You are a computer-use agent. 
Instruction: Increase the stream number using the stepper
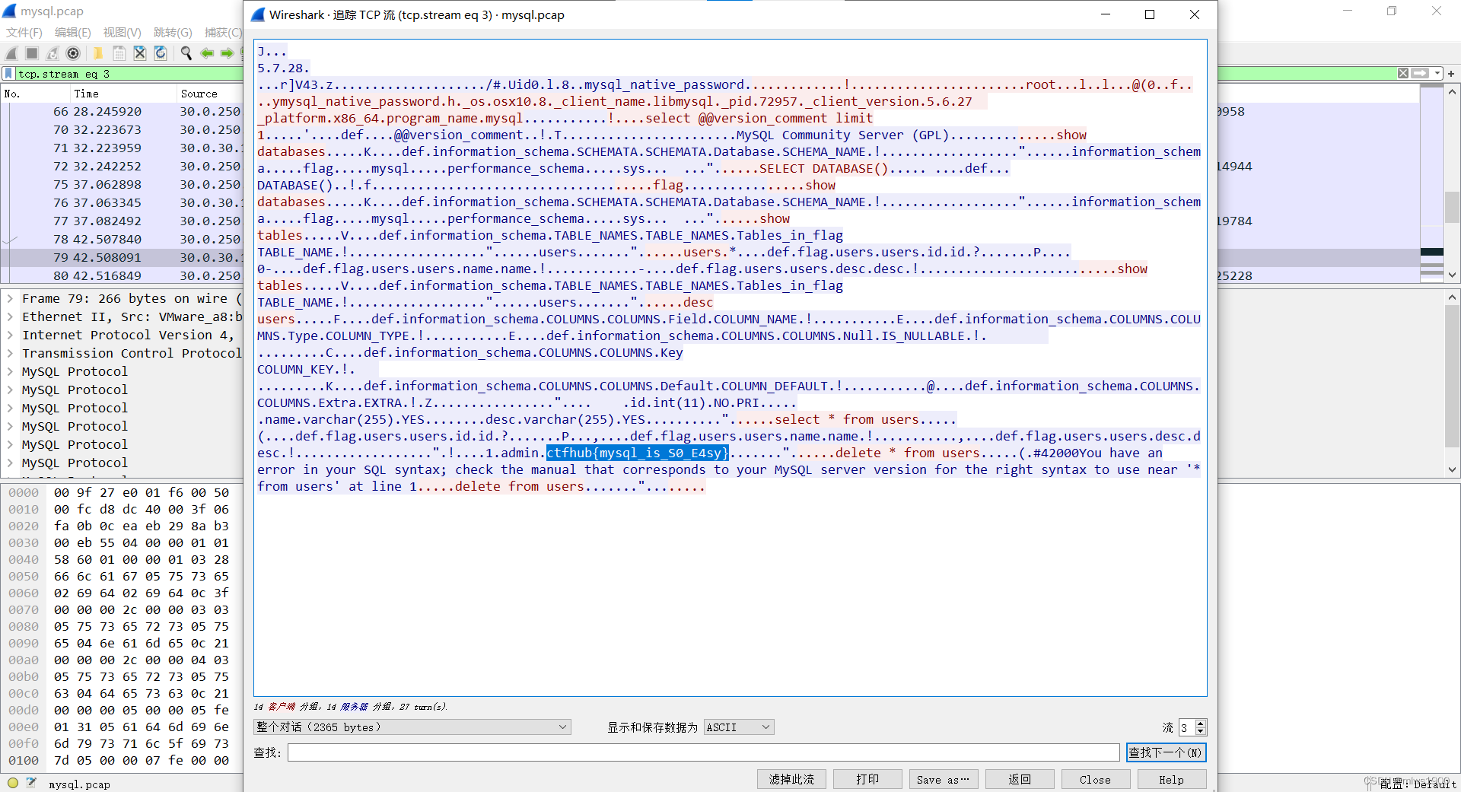[x=1198, y=724]
